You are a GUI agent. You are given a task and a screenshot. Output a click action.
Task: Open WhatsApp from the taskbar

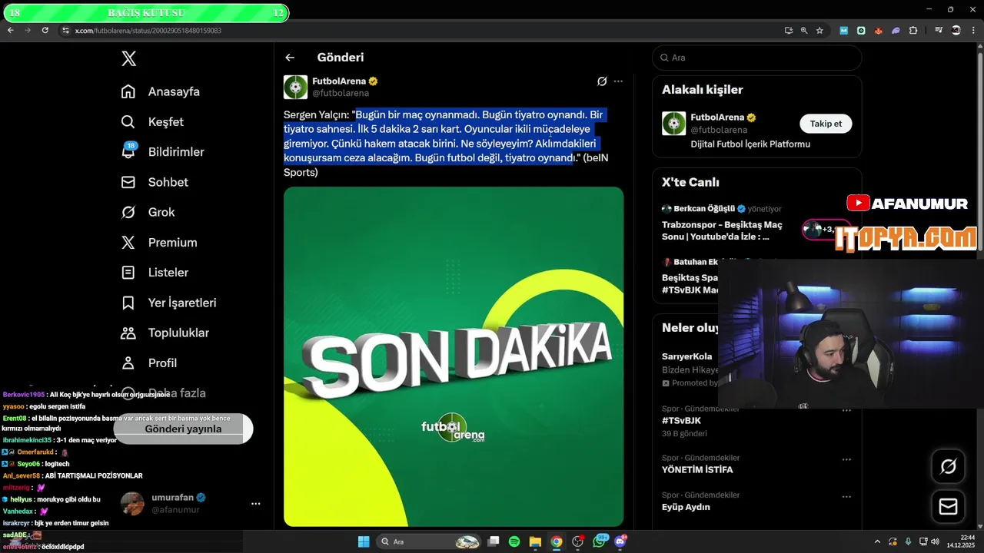click(x=599, y=541)
